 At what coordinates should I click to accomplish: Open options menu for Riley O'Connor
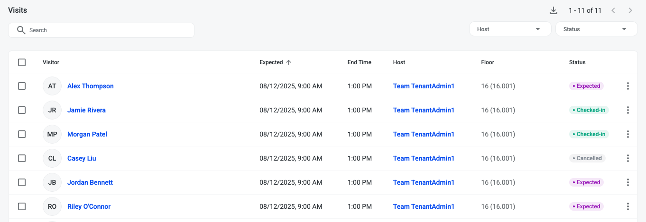click(628, 206)
